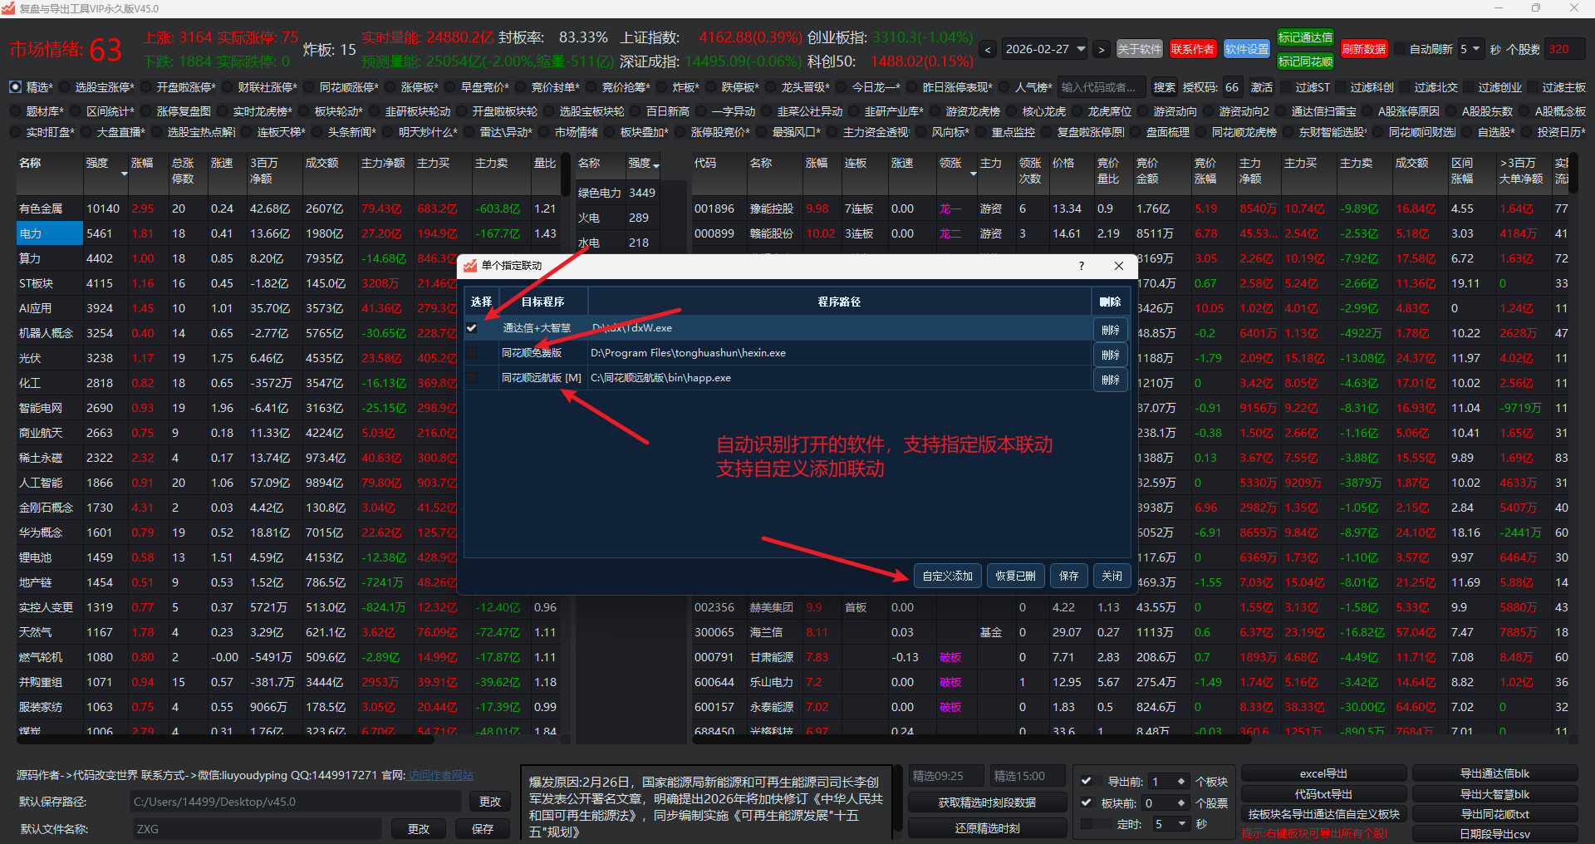Image resolution: width=1595 pixels, height=844 pixels.
Task: Go to next date with > arrow
Action: point(1102,50)
